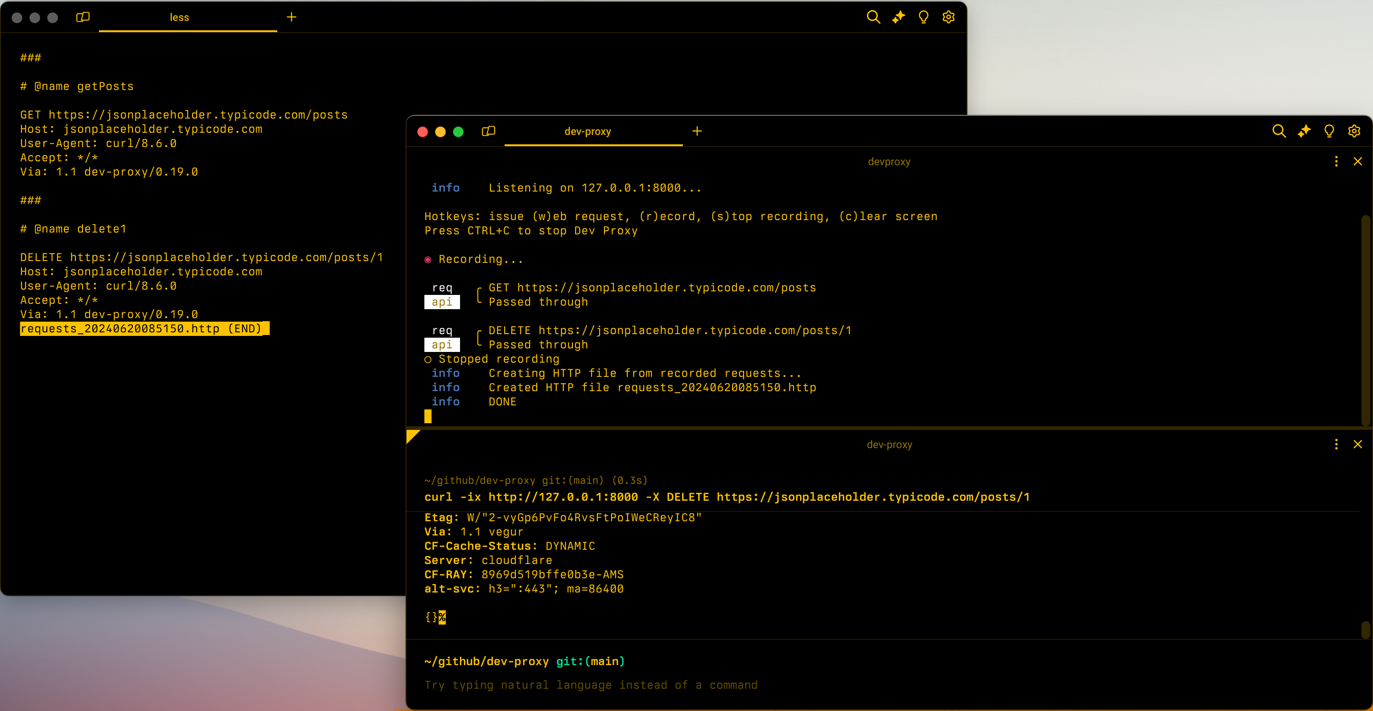Click the command input prompt field
This screenshot has height=711, width=1373.
(590, 685)
